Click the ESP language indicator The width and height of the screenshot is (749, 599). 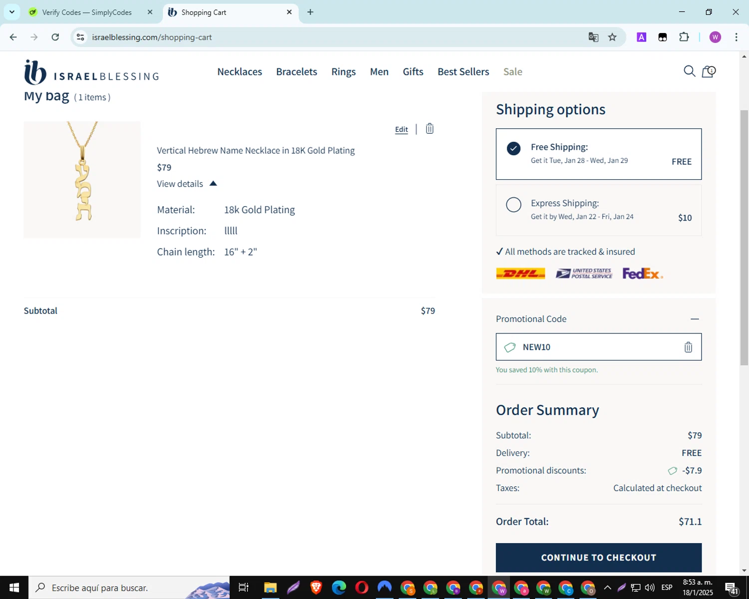[x=667, y=588]
